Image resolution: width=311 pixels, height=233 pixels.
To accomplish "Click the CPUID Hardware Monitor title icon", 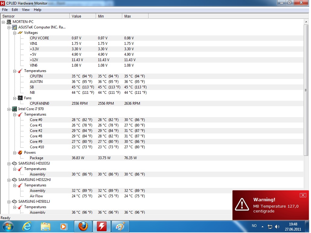I will click(3, 3).
